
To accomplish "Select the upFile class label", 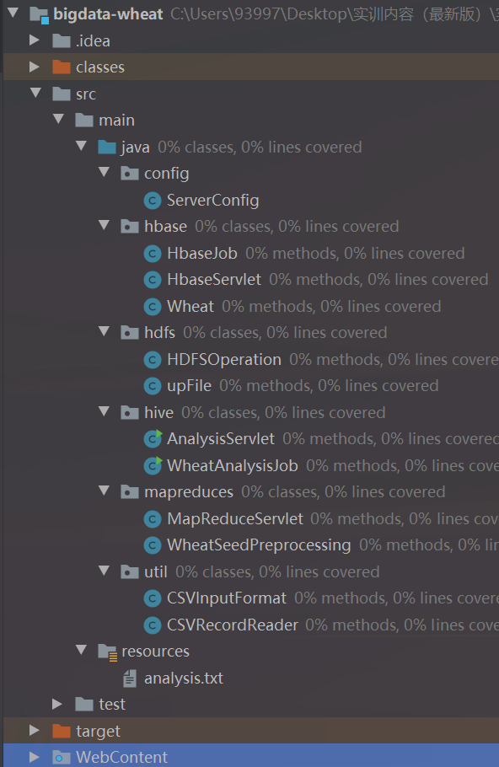I will tap(190, 386).
